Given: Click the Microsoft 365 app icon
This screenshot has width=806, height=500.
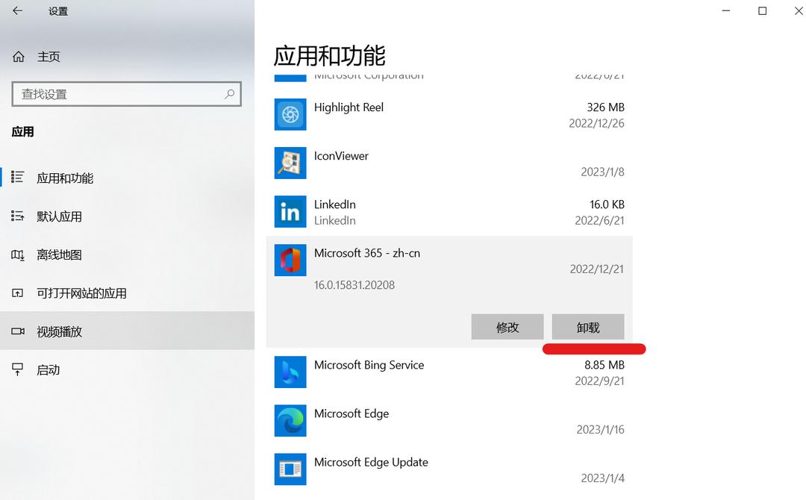Looking at the screenshot, I should pyautogui.click(x=290, y=260).
